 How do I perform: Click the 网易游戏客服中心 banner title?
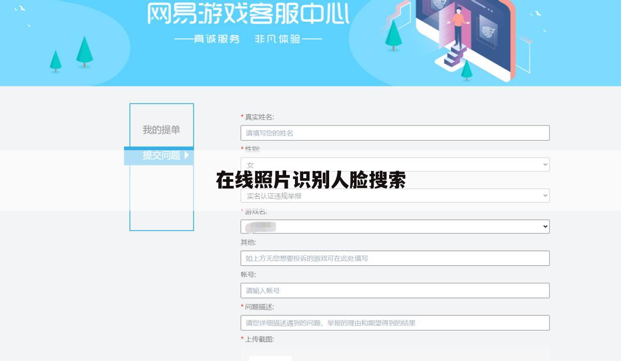pos(248,13)
